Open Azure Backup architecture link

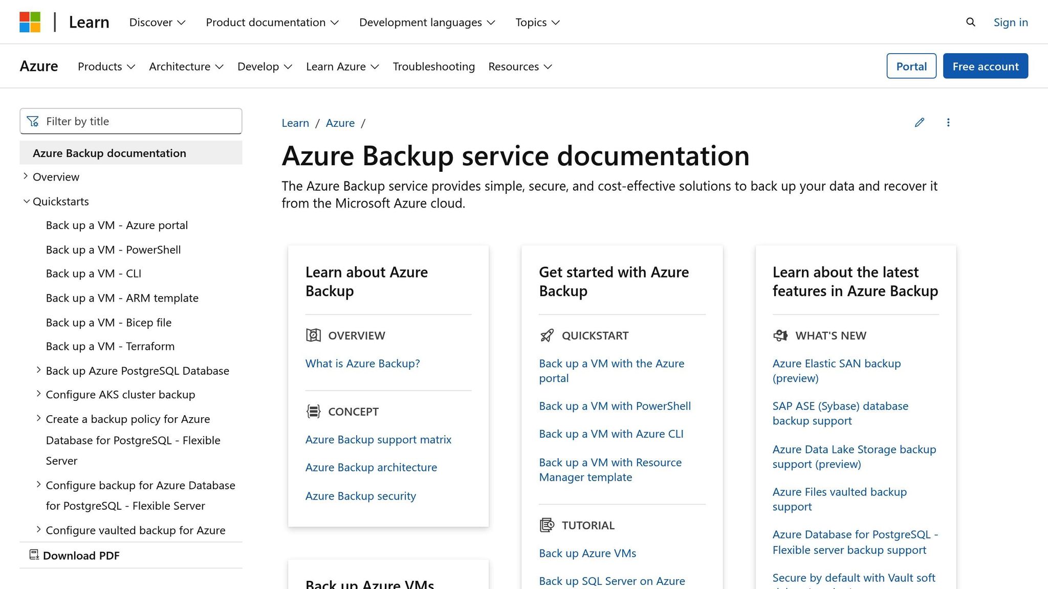coord(371,467)
